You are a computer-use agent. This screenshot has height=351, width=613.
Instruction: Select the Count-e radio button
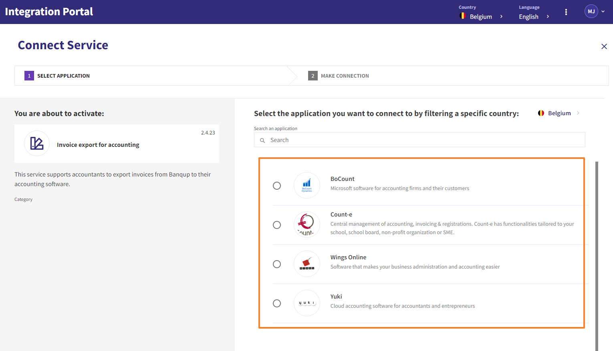(277, 225)
